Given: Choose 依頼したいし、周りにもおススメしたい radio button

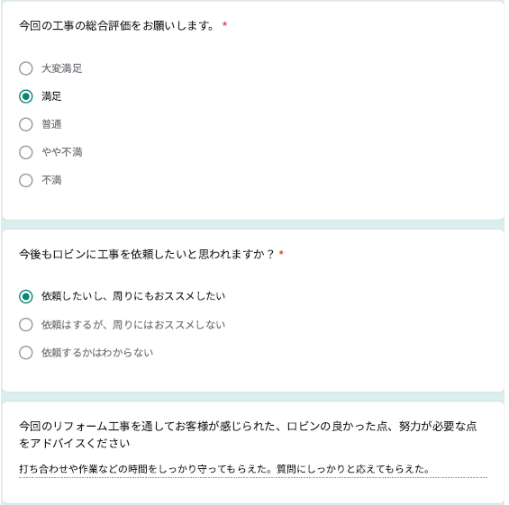Looking at the screenshot, I should (x=25, y=296).
